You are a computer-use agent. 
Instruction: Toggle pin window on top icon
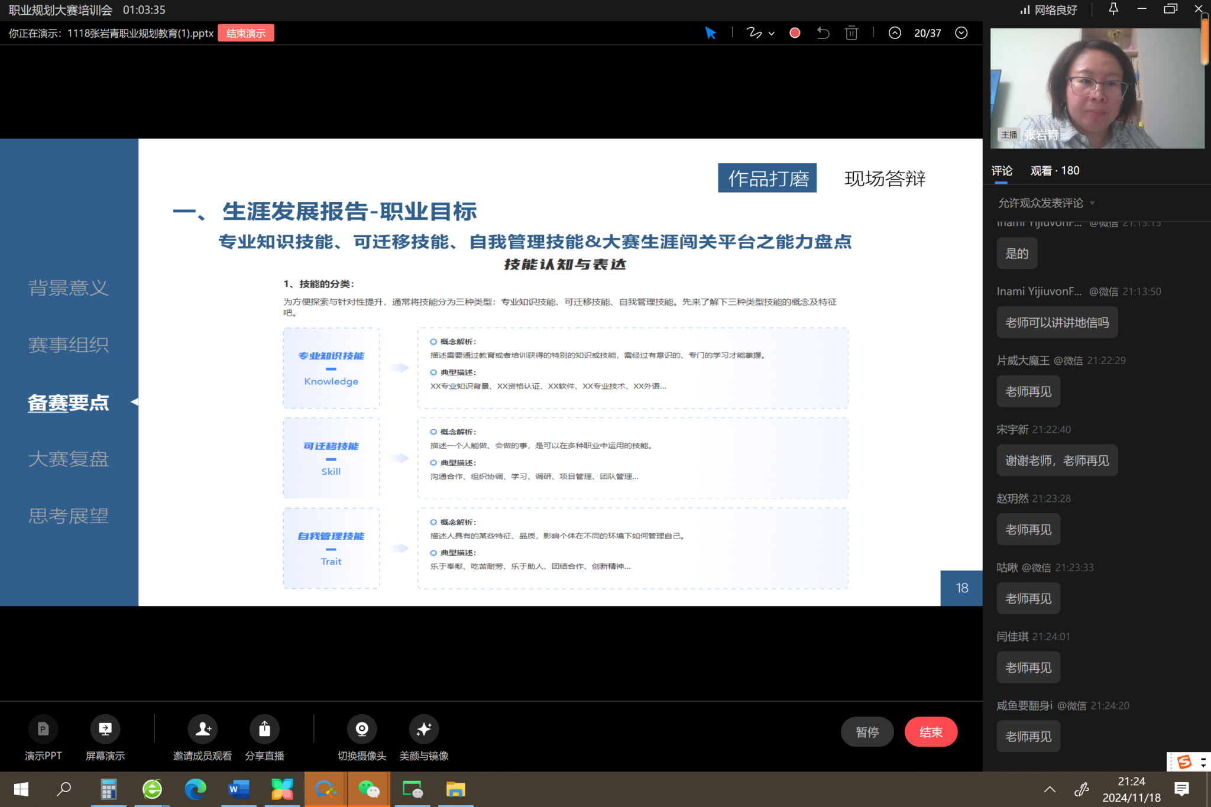[1113, 9]
